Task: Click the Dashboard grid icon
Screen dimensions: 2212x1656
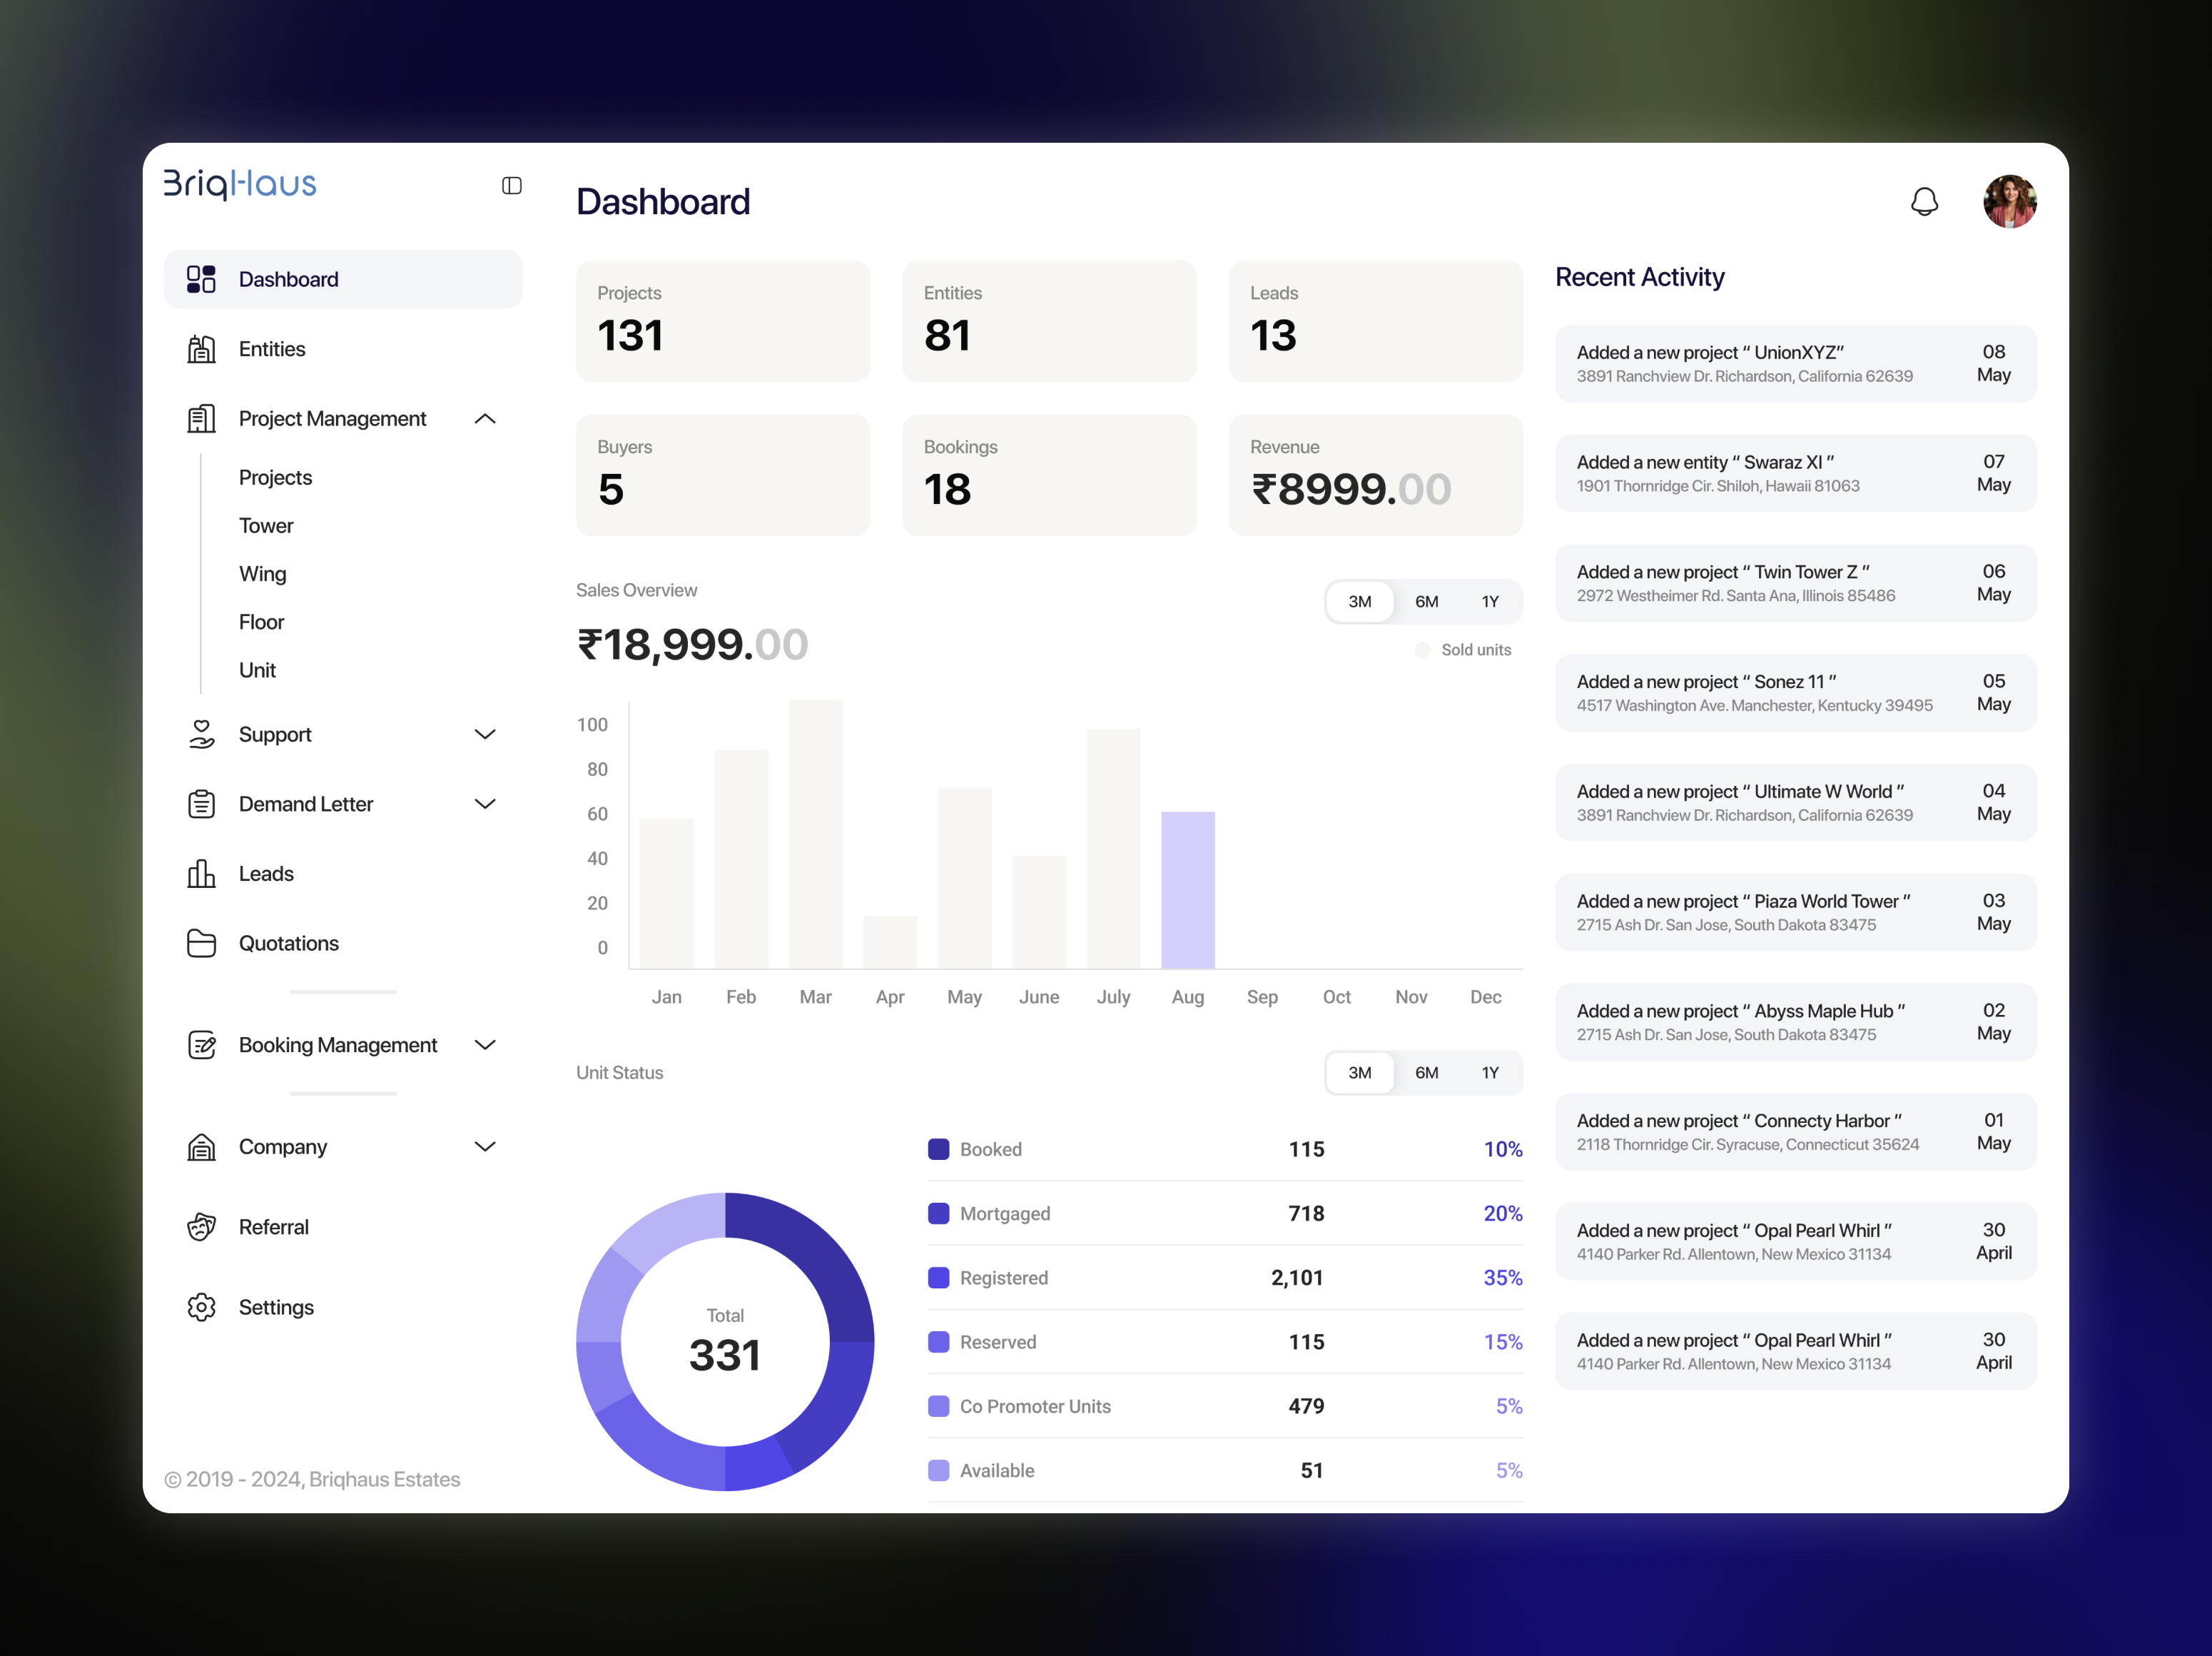Action: tap(201, 279)
